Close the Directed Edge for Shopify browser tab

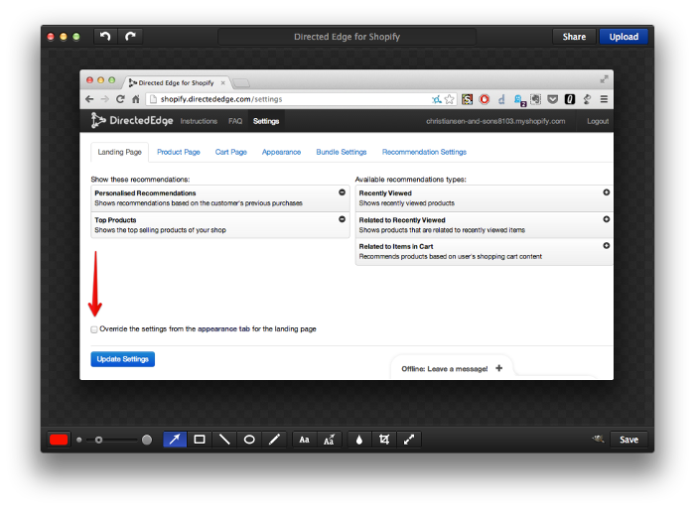pyautogui.click(x=223, y=82)
